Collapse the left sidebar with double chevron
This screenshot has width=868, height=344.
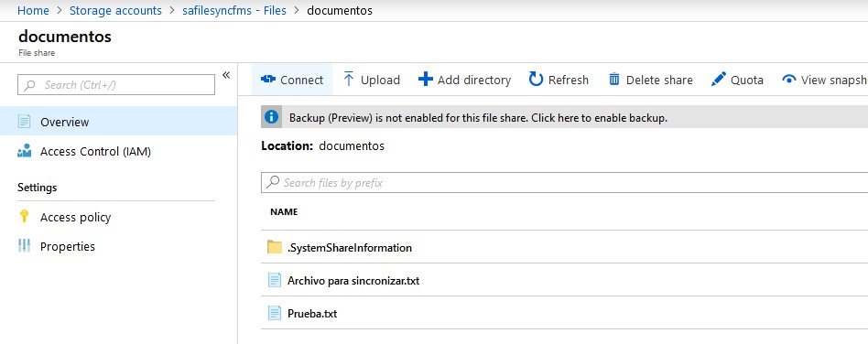tap(226, 75)
